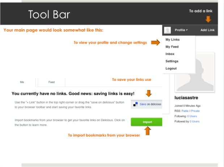
Task: View the Followed by 0 Users link
Action: [194, 121]
